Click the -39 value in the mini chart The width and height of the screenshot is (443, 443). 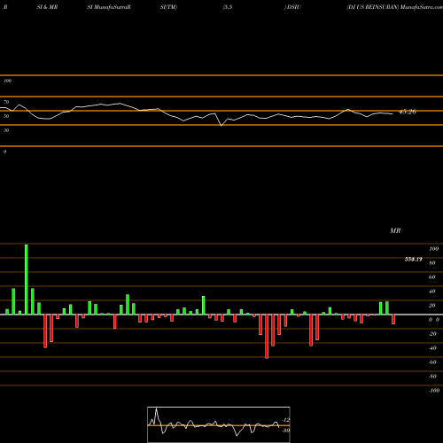click(286, 431)
